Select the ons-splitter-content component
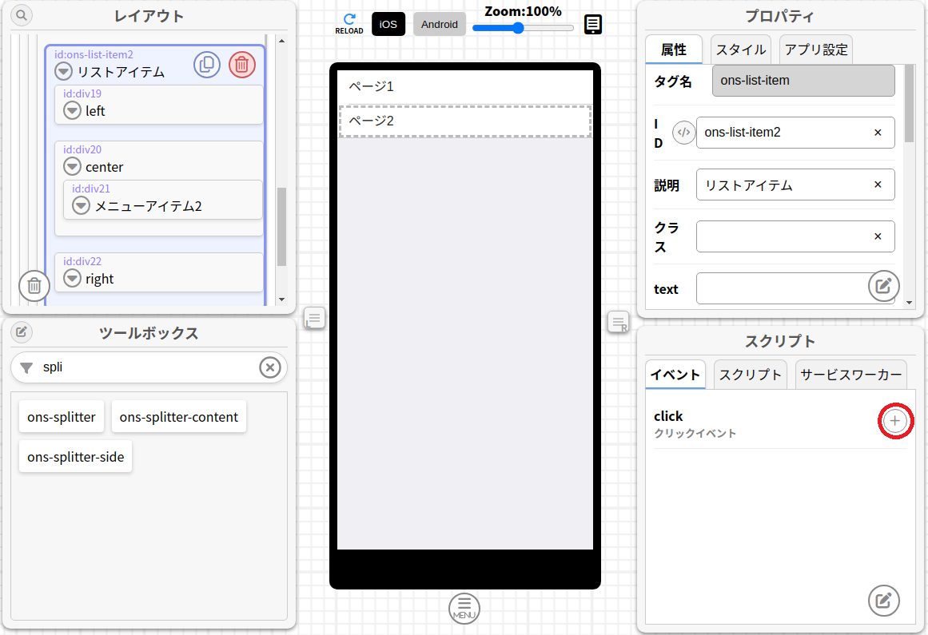Image resolution: width=928 pixels, height=635 pixels. [179, 417]
